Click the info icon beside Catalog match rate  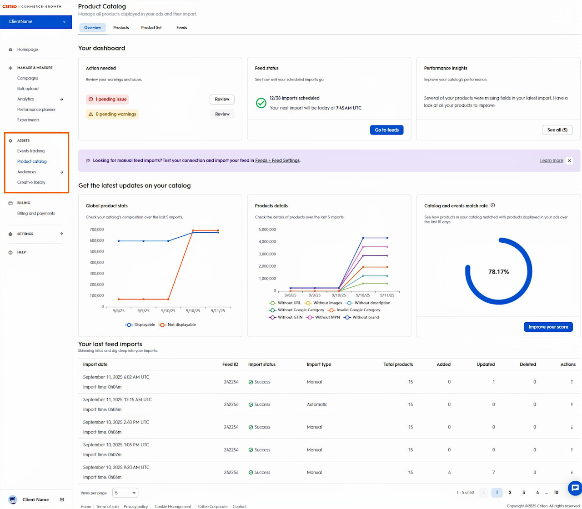coord(493,205)
